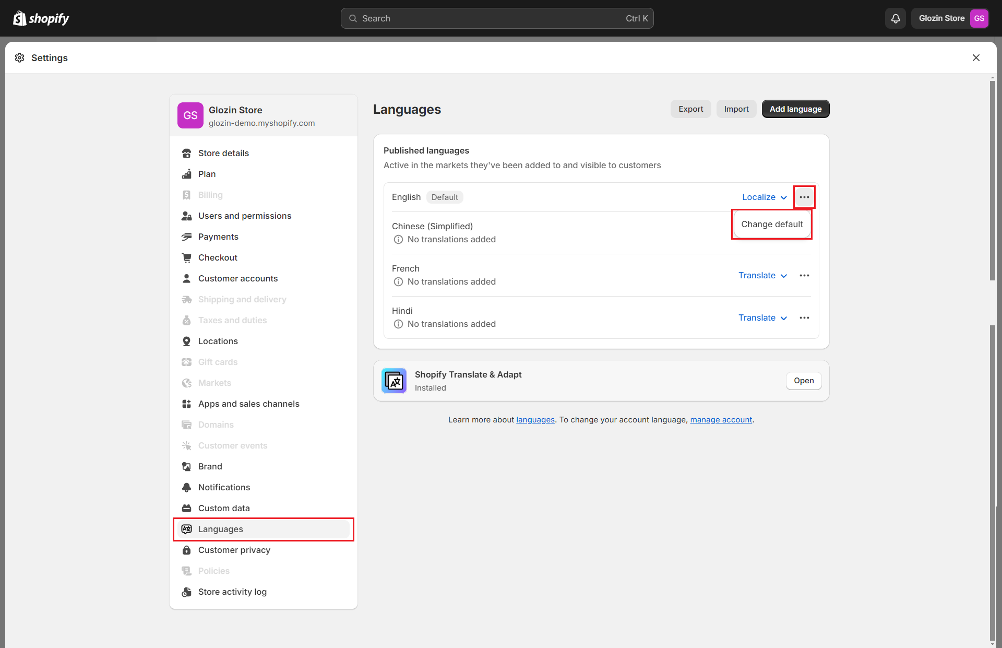Click the Checkout cart icon
1002x648 pixels.
click(x=186, y=257)
